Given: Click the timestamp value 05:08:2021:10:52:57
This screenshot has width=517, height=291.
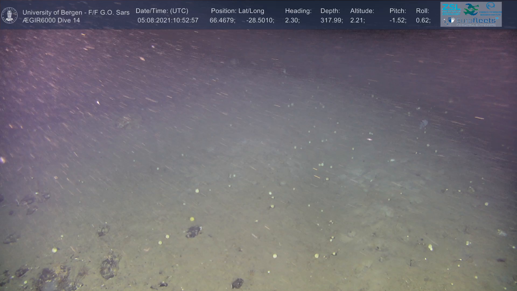Looking at the screenshot, I should tap(168, 20).
